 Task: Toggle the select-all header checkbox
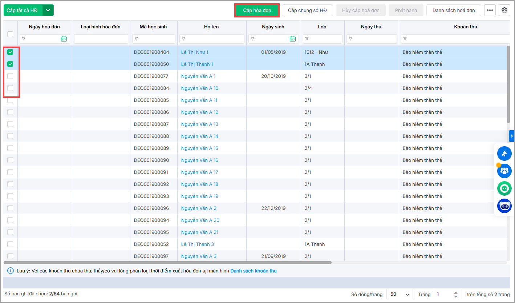pyautogui.click(x=10, y=34)
